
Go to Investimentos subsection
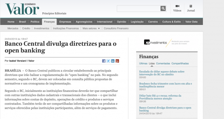42,28
